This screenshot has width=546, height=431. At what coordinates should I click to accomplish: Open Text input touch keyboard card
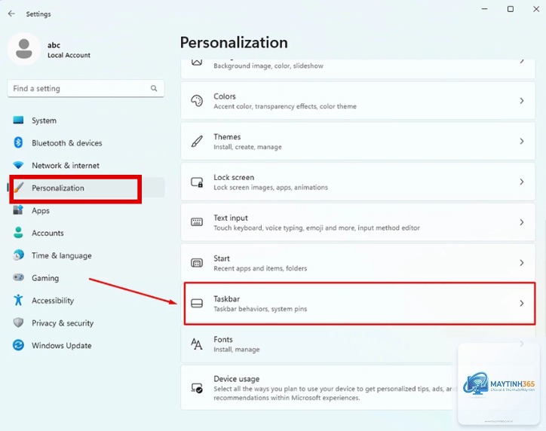tap(358, 222)
